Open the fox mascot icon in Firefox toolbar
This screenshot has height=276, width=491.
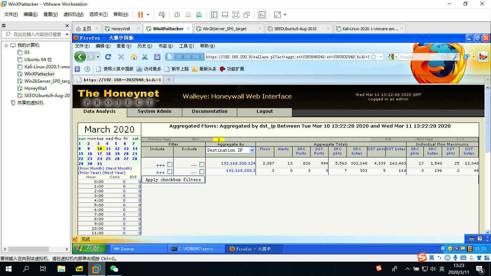click(x=483, y=57)
